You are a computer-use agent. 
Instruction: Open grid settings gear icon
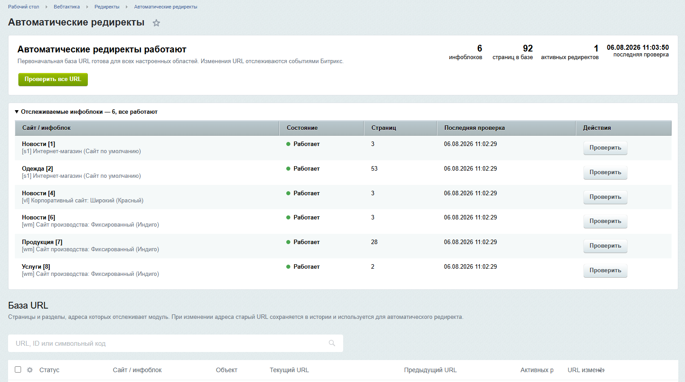30,370
